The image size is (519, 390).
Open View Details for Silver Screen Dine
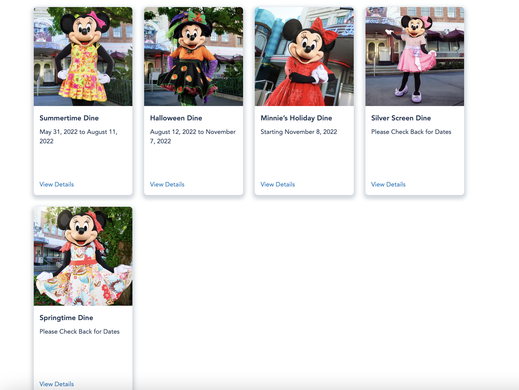click(388, 184)
